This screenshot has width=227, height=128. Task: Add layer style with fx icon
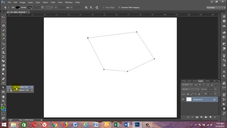click(192, 117)
